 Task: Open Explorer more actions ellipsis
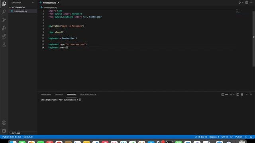coord(33,3)
